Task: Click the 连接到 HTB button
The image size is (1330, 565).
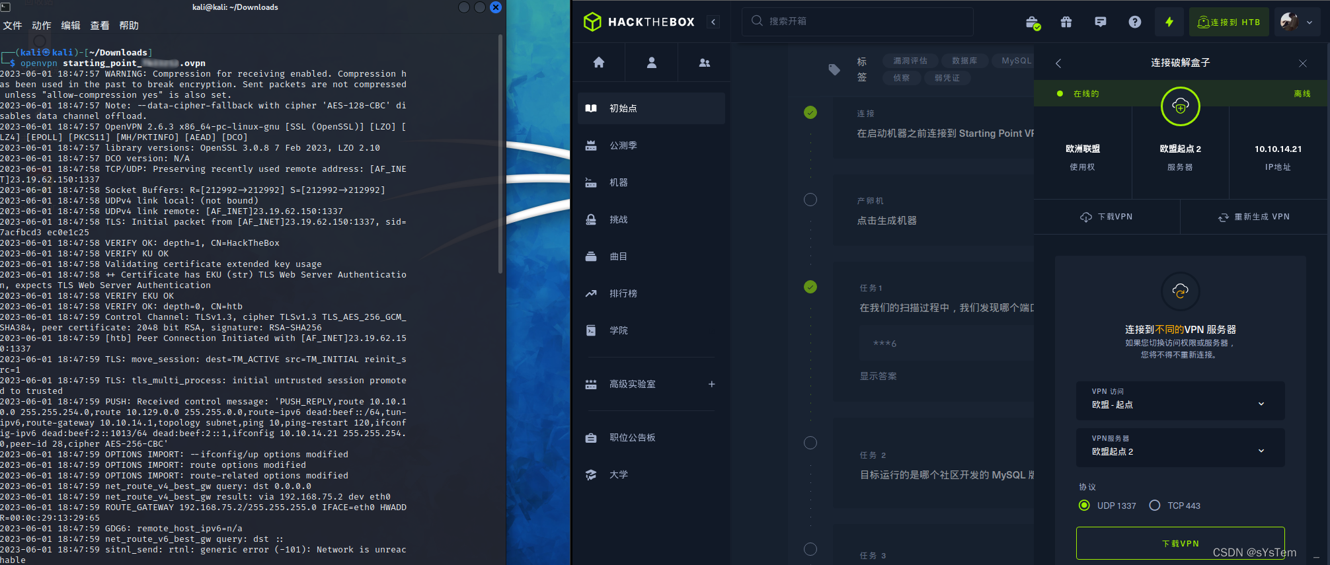Action: (x=1229, y=22)
